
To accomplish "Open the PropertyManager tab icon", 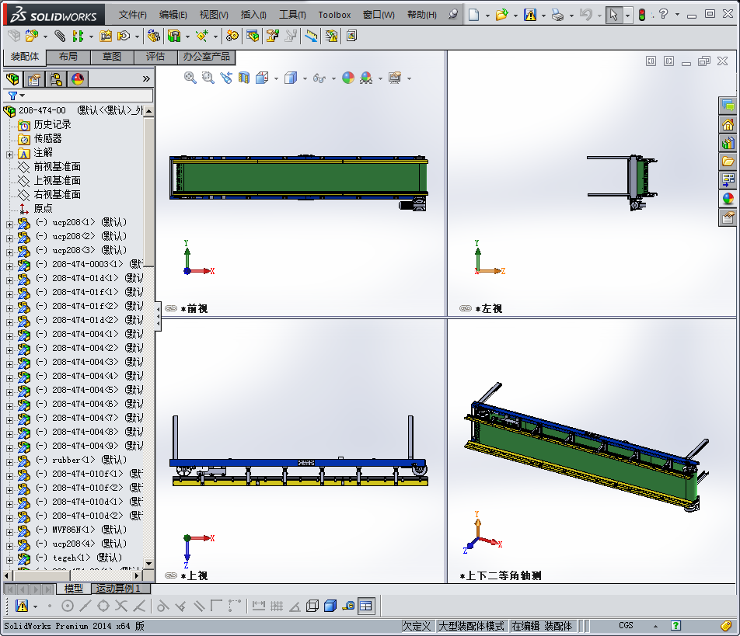I will click(x=34, y=79).
